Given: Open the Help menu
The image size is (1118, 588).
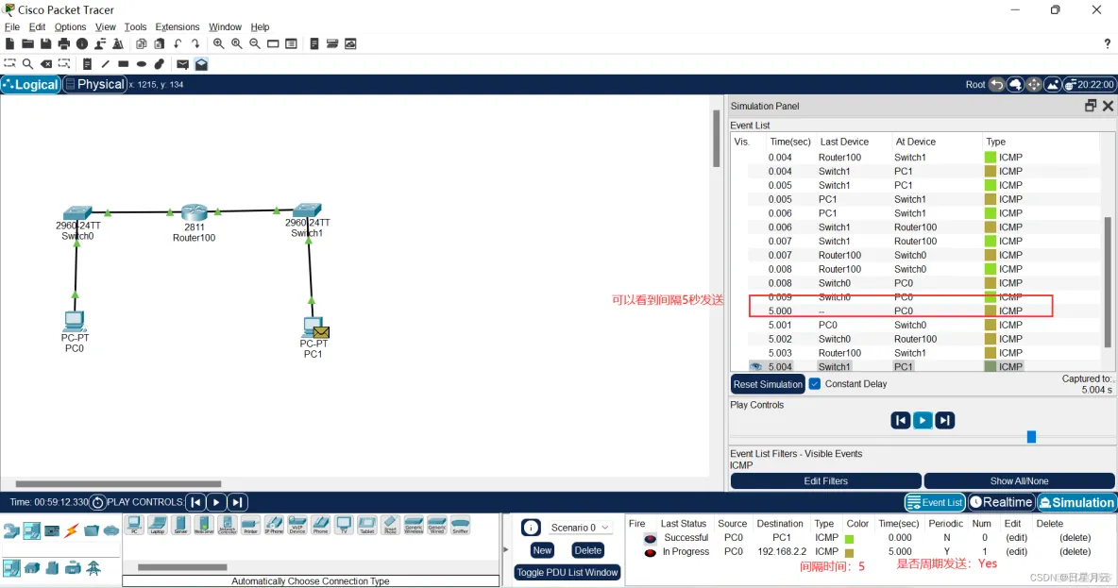Looking at the screenshot, I should point(260,27).
